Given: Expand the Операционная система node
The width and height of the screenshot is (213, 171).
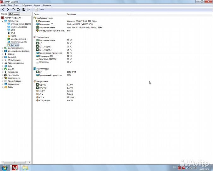Looking at the screenshot, I should click(3, 51).
